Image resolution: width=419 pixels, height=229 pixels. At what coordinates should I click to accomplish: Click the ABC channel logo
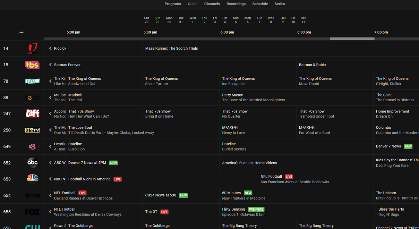(x=32, y=163)
